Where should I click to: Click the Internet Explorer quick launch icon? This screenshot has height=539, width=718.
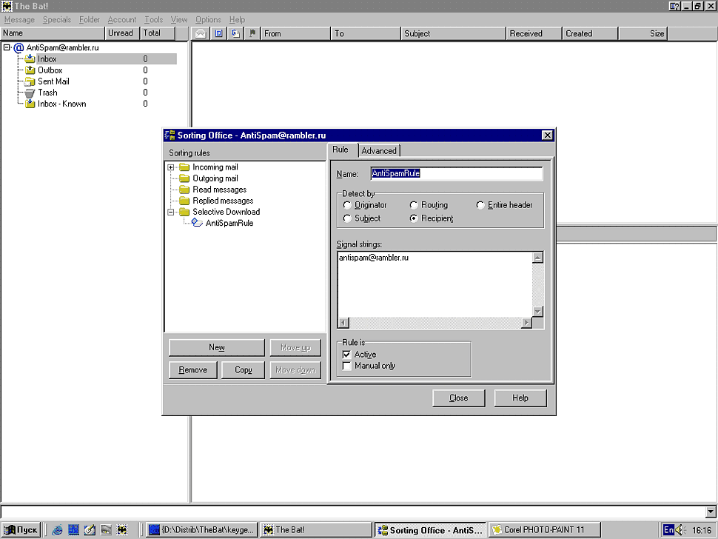click(57, 530)
